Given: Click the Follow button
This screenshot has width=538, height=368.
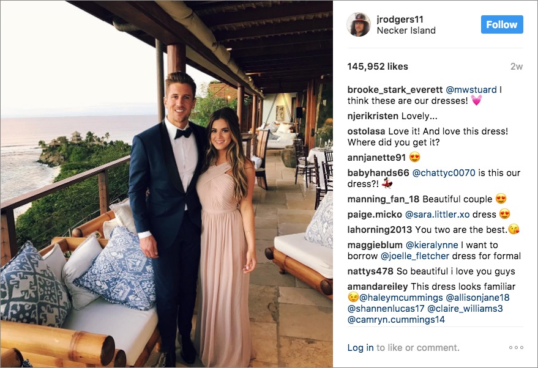Looking at the screenshot, I should (x=502, y=24).
